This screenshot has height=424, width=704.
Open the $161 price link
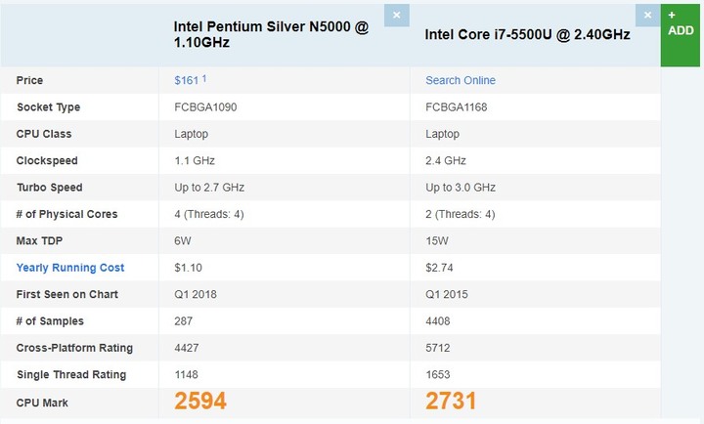[187, 81]
